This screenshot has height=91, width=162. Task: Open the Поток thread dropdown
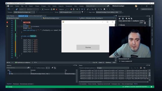(x=70, y=12)
